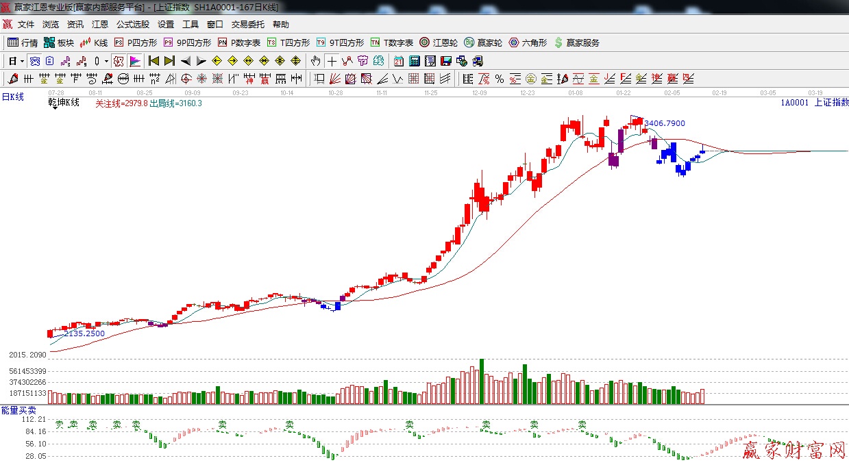Toggle the crosshair cursor button
This screenshot has height=467, width=849.
pos(332,61)
